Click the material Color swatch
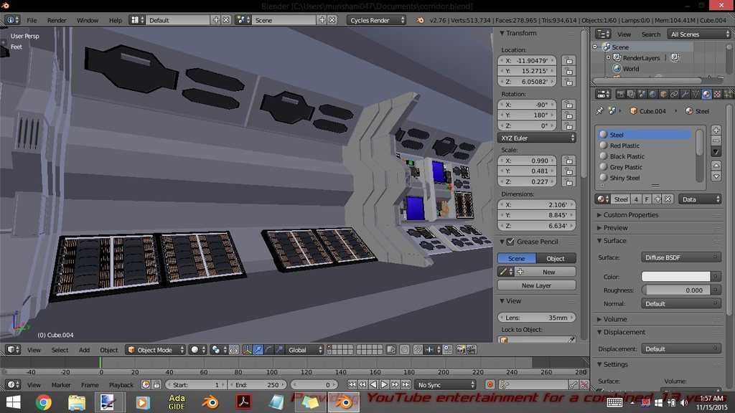 pyautogui.click(x=675, y=277)
